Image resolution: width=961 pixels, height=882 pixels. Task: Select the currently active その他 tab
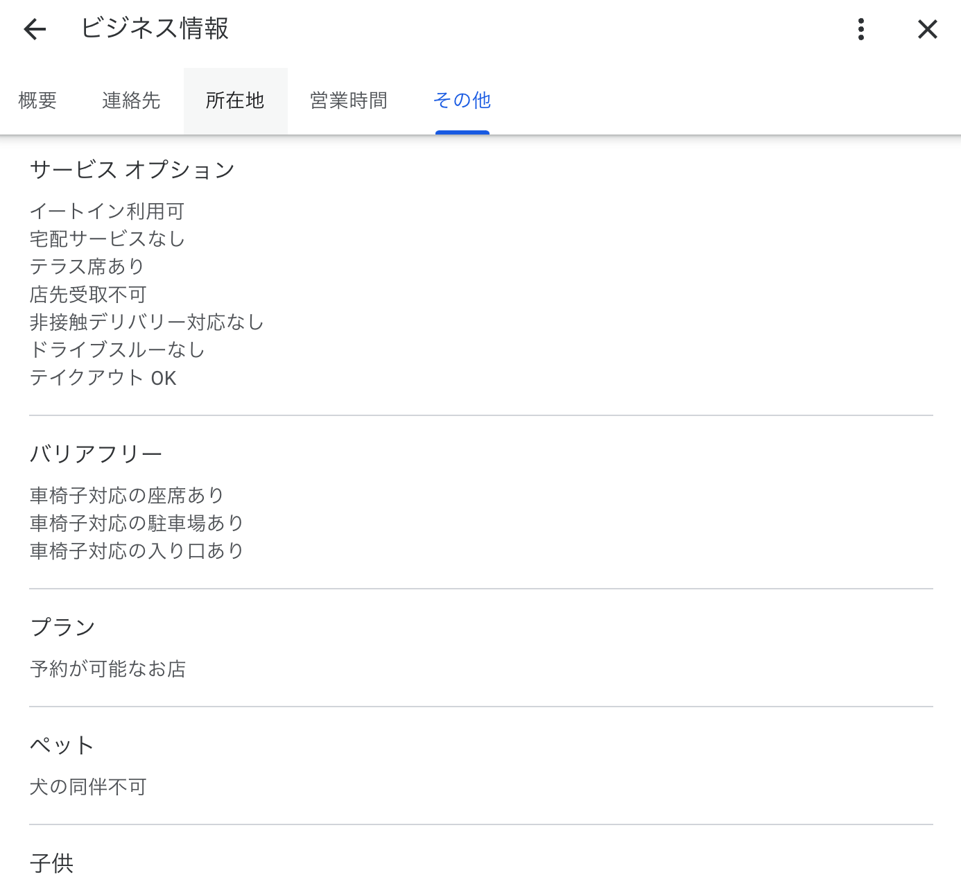[462, 101]
